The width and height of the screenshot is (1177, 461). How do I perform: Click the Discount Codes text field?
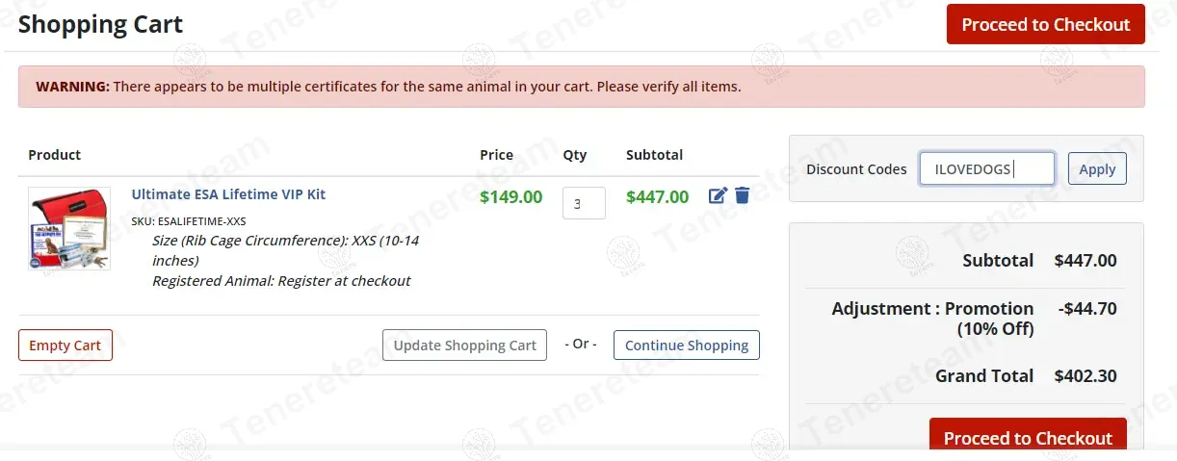point(986,169)
